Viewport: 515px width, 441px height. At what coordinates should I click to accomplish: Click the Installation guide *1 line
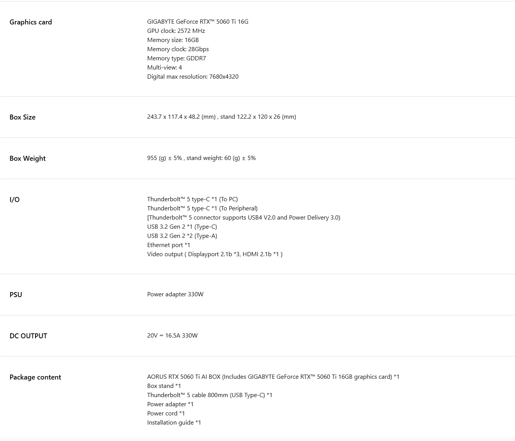tap(174, 423)
